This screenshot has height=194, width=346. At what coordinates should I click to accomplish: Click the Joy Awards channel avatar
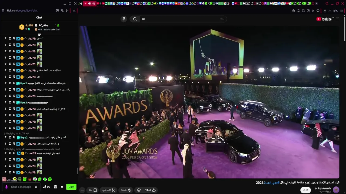[336, 190]
